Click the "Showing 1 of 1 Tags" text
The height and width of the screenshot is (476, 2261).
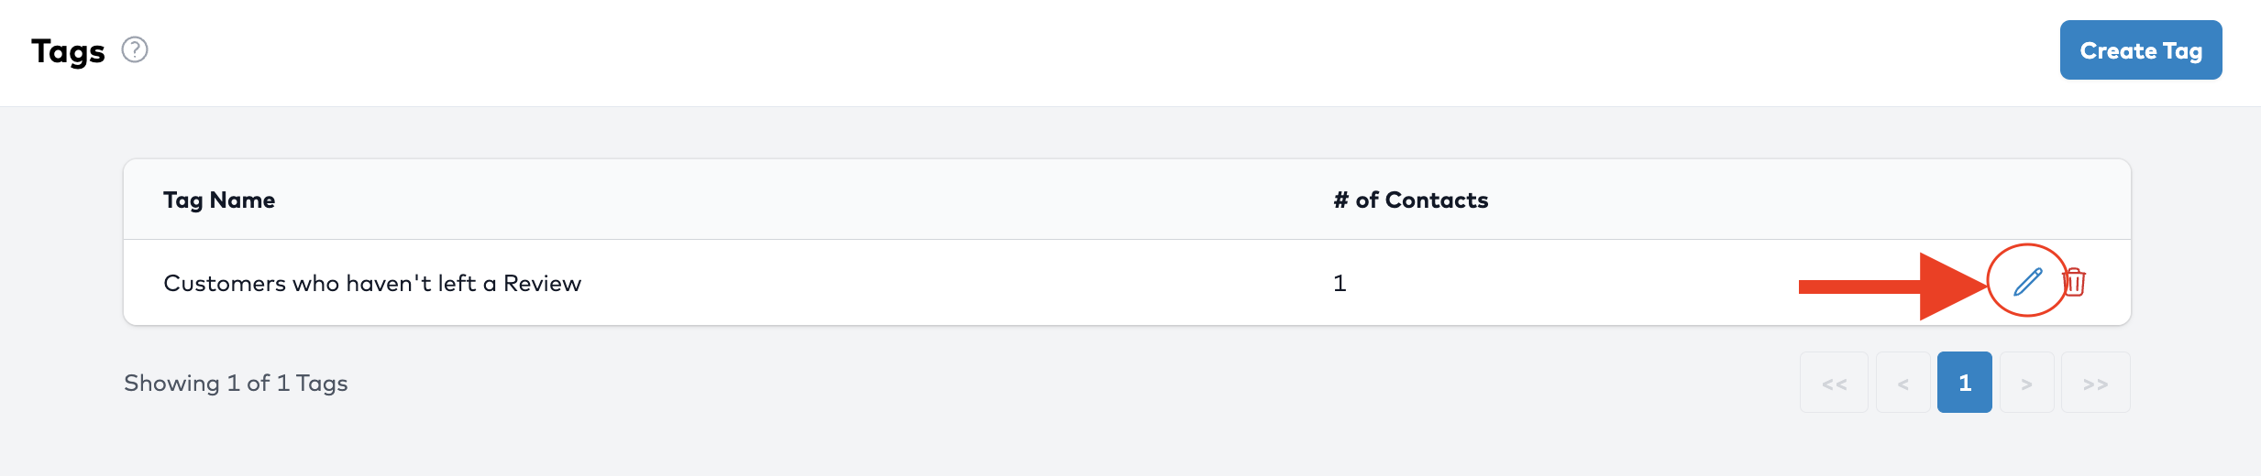236,383
